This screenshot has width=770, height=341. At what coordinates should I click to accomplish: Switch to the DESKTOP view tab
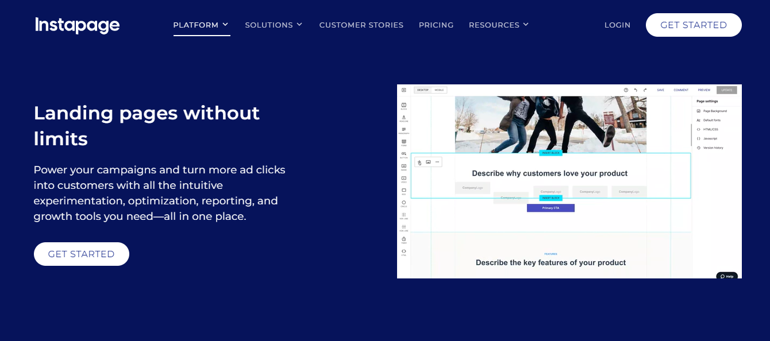click(x=423, y=90)
